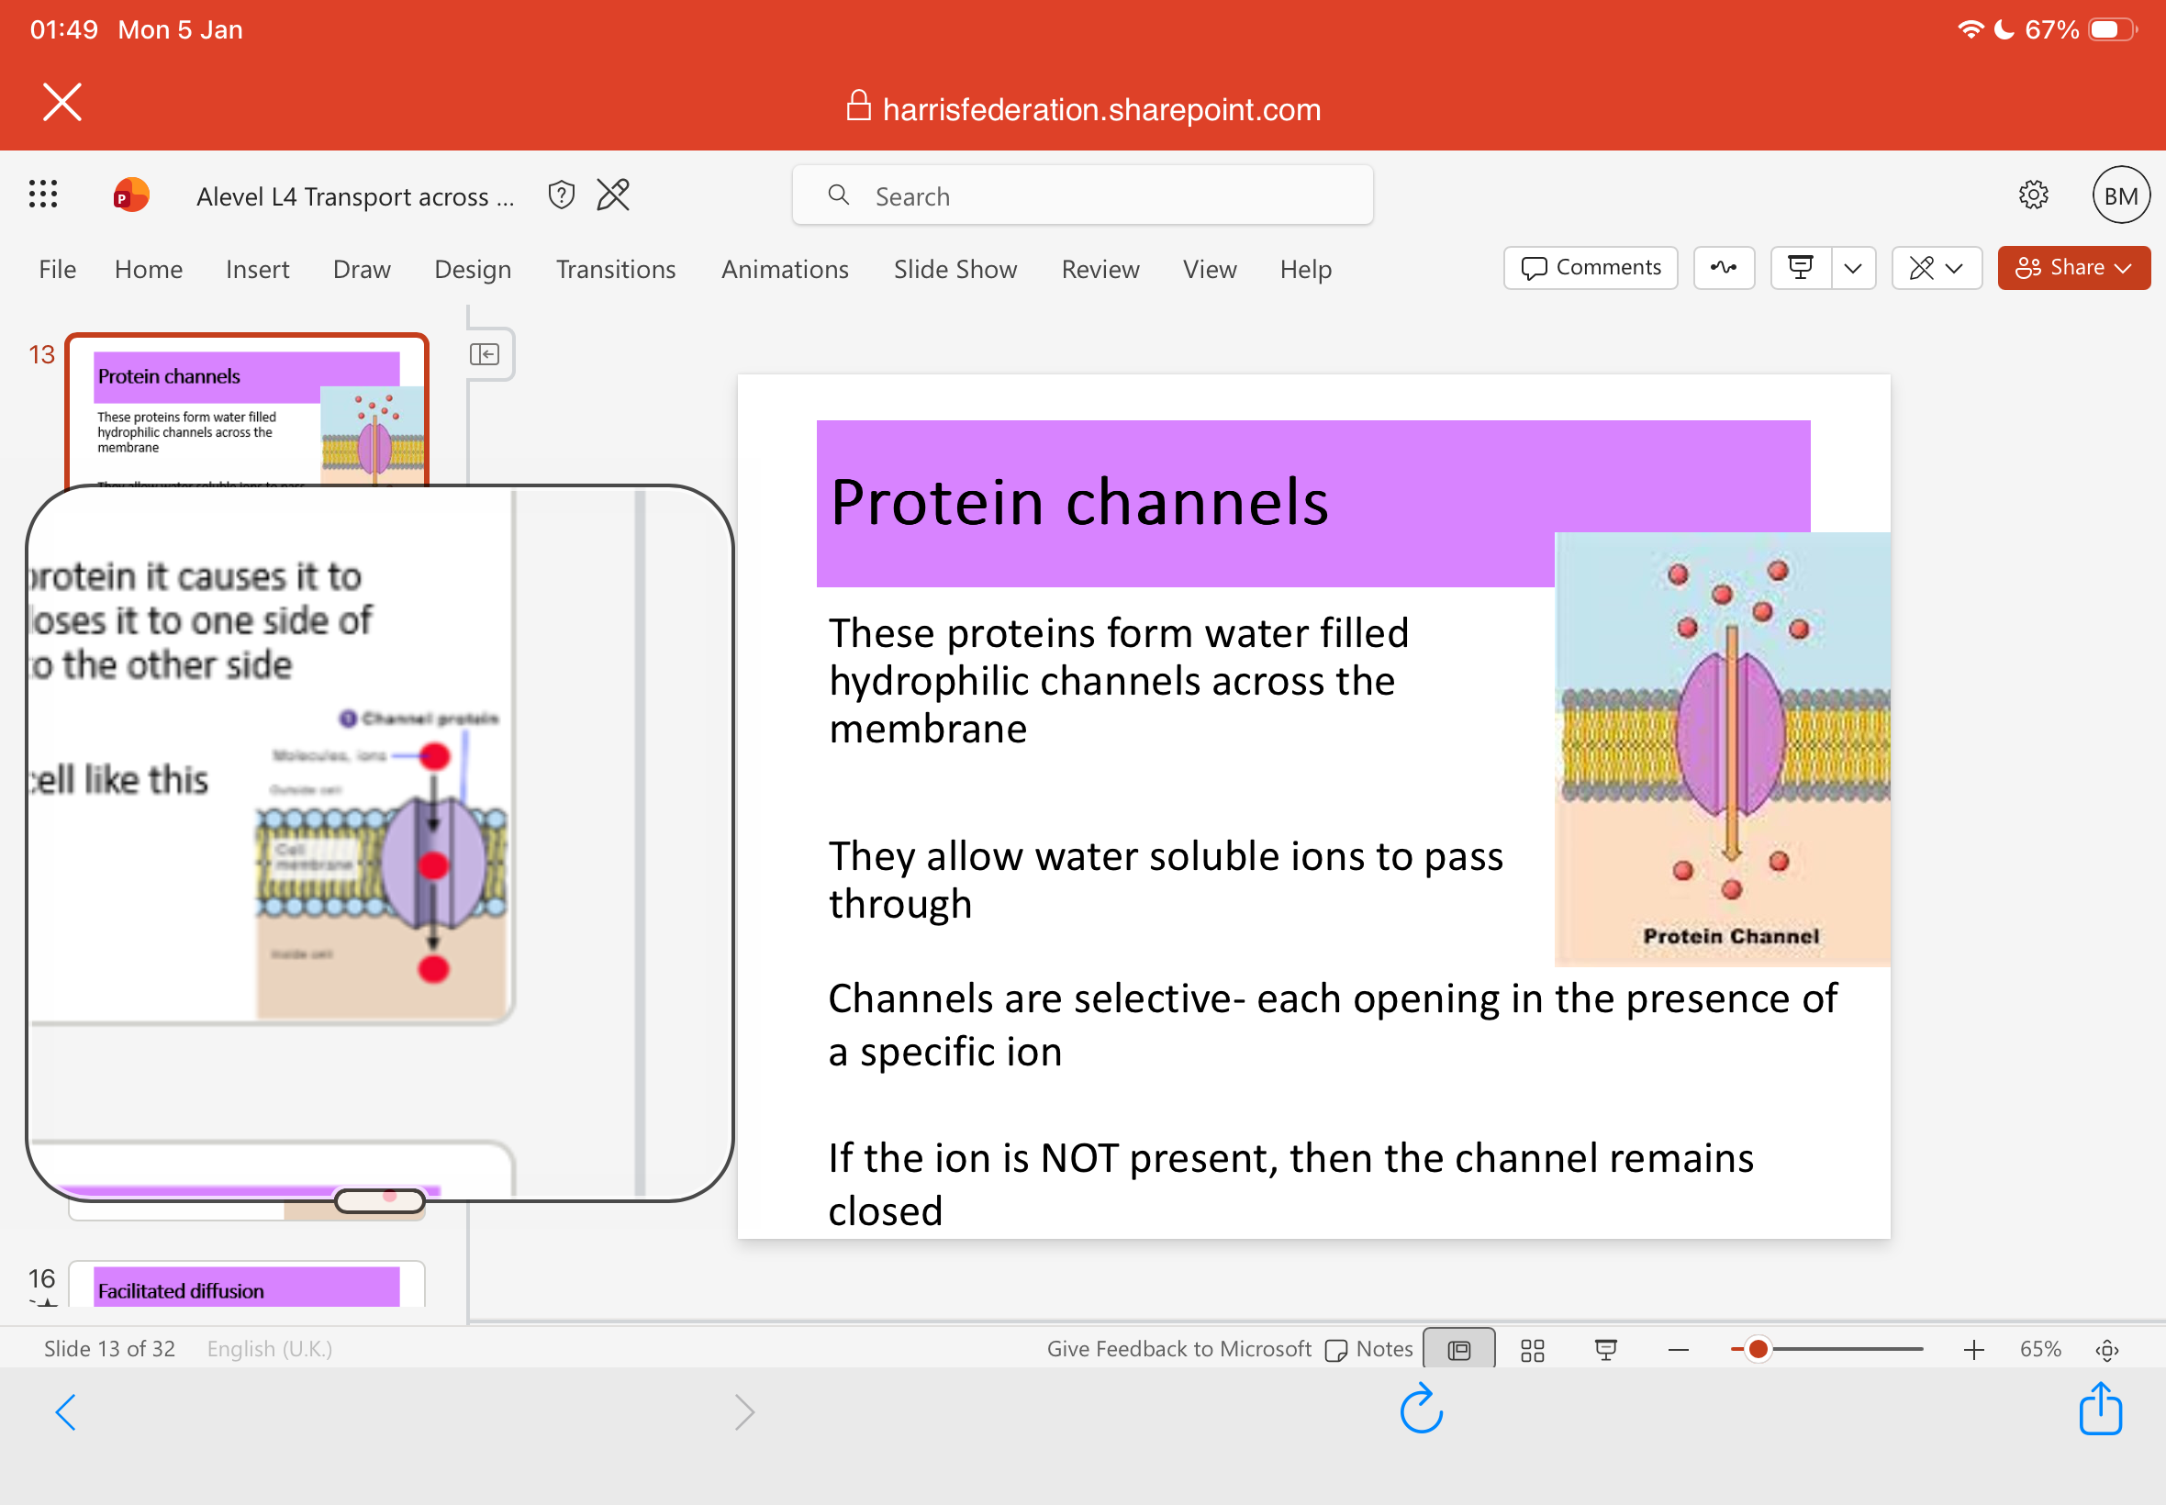Viewport: 2166px width, 1505px height.
Task: Switch to Slide Sorter grid view
Action: click(1531, 1348)
